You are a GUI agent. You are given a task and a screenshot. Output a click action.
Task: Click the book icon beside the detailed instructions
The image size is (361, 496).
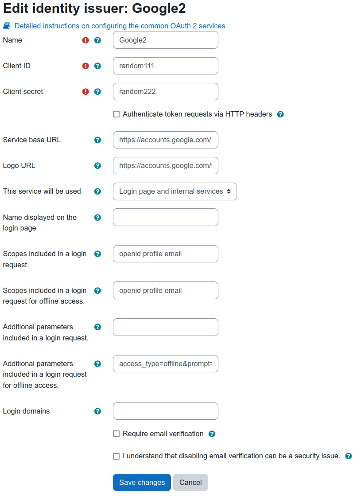click(x=7, y=26)
